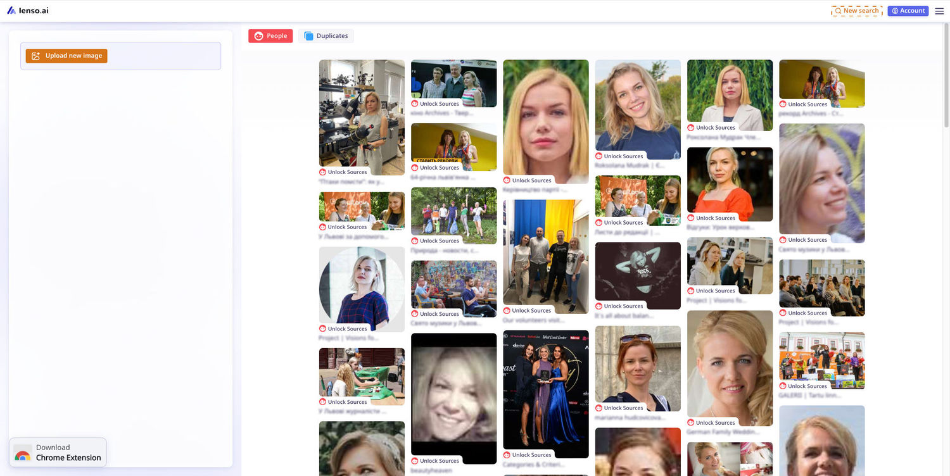Start a New search

(856, 11)
